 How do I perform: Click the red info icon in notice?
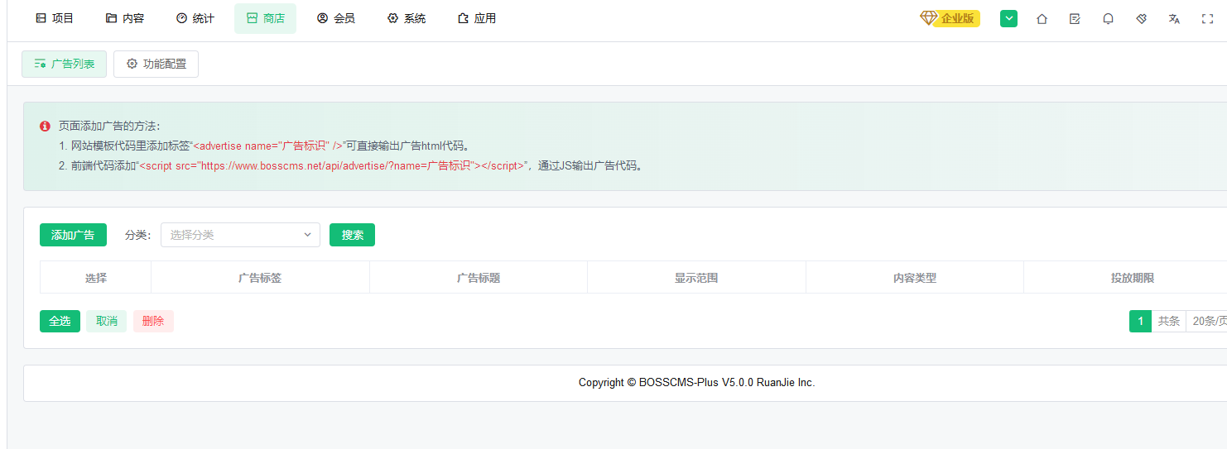(x=46, y=127)
